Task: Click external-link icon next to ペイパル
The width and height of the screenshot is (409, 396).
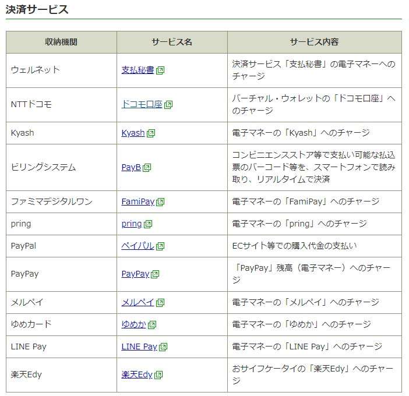Action: tap(160, 246)
